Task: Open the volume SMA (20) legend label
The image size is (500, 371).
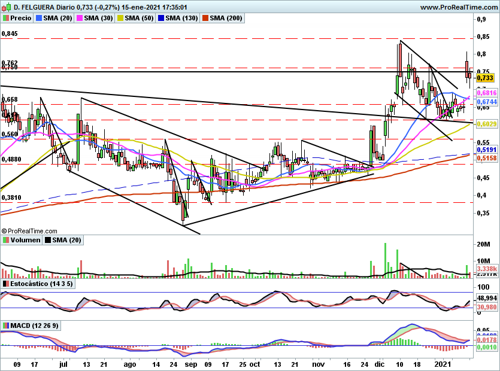Action: click(66, 240)
